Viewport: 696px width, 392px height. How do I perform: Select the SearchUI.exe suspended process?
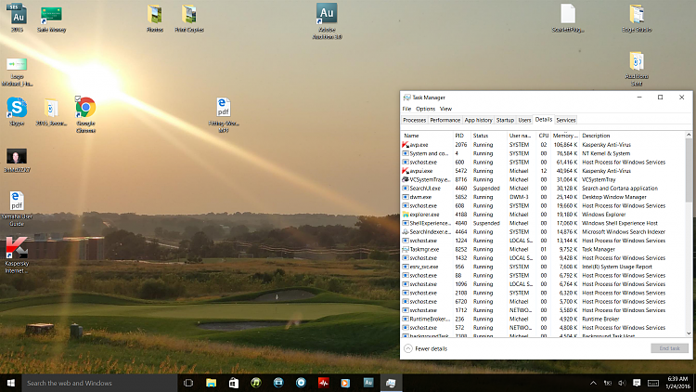click(543, 189)
